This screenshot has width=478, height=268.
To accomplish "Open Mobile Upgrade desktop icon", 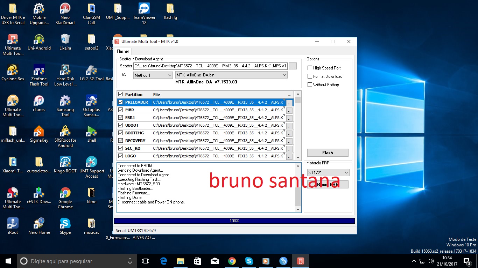I will [39, 14].
